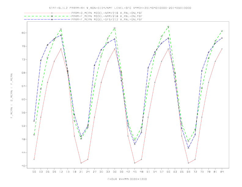242x187 pixels.
Task: Click the x-axis tick label 42
Action: [x=128, y=172]
